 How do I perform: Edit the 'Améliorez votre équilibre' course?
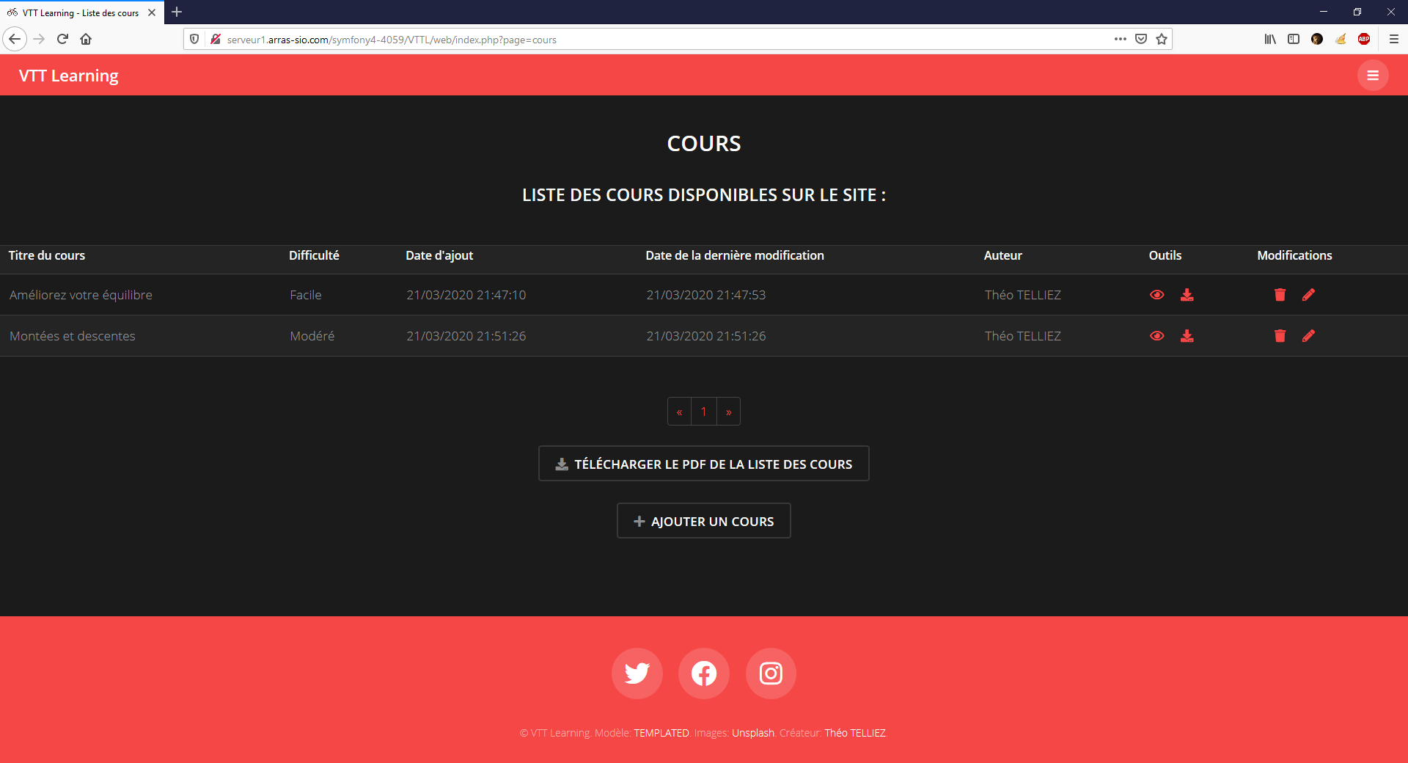[1308, 295]
